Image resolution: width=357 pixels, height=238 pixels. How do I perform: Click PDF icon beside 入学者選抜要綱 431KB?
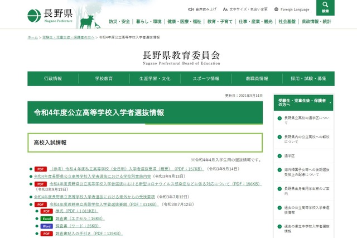pos(41,204)
